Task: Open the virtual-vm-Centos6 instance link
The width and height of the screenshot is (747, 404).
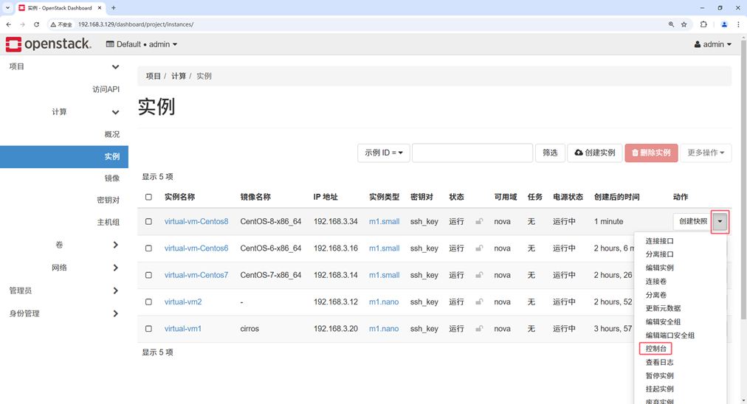Action: 196,248
